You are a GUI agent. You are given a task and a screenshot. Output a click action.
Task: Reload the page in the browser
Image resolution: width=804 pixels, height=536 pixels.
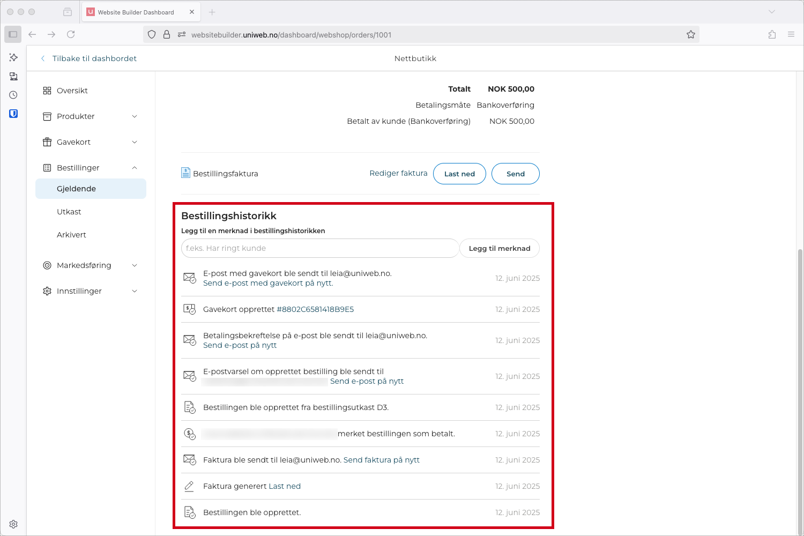(71, 34)
